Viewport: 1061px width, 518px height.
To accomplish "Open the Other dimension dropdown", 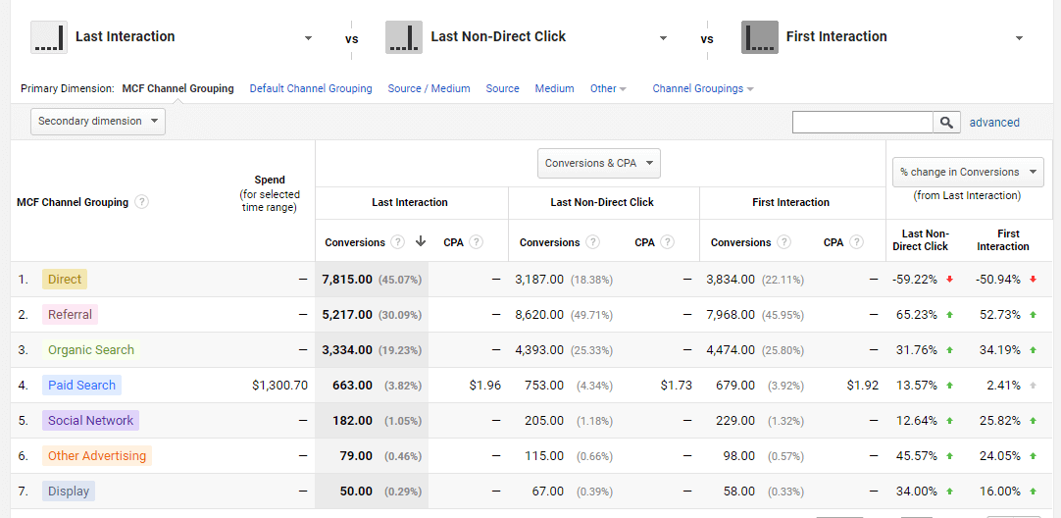I will [x=608, y=88].
